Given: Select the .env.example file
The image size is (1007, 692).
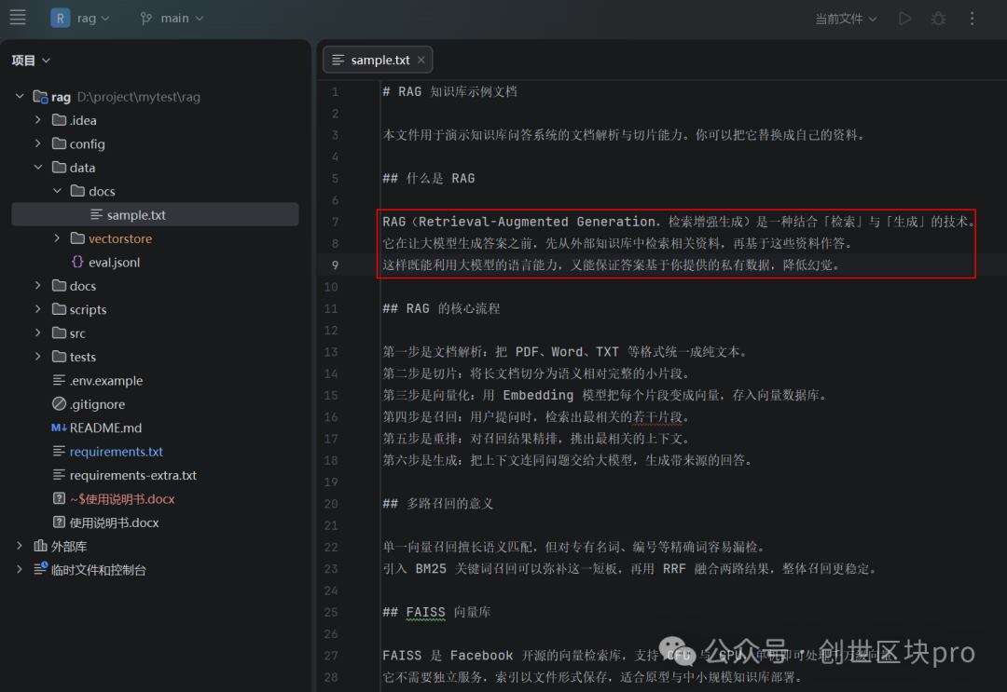Looking at the screenshot, I should [x=106, y=381].
